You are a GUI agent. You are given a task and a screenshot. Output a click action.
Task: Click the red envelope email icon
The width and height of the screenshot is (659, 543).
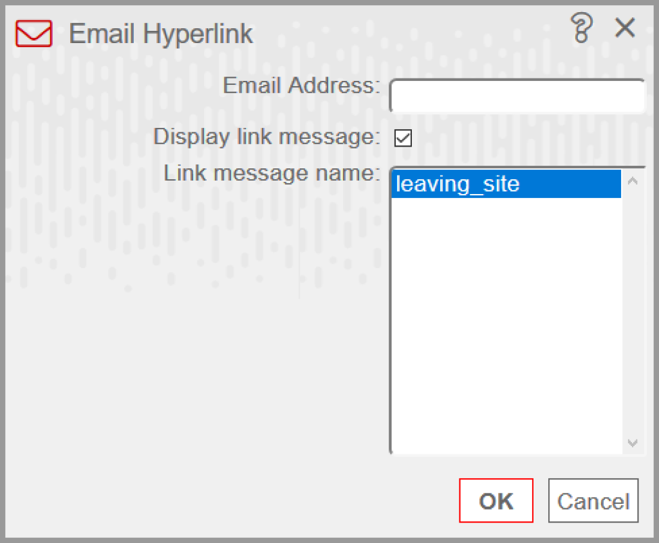(33, 33)
